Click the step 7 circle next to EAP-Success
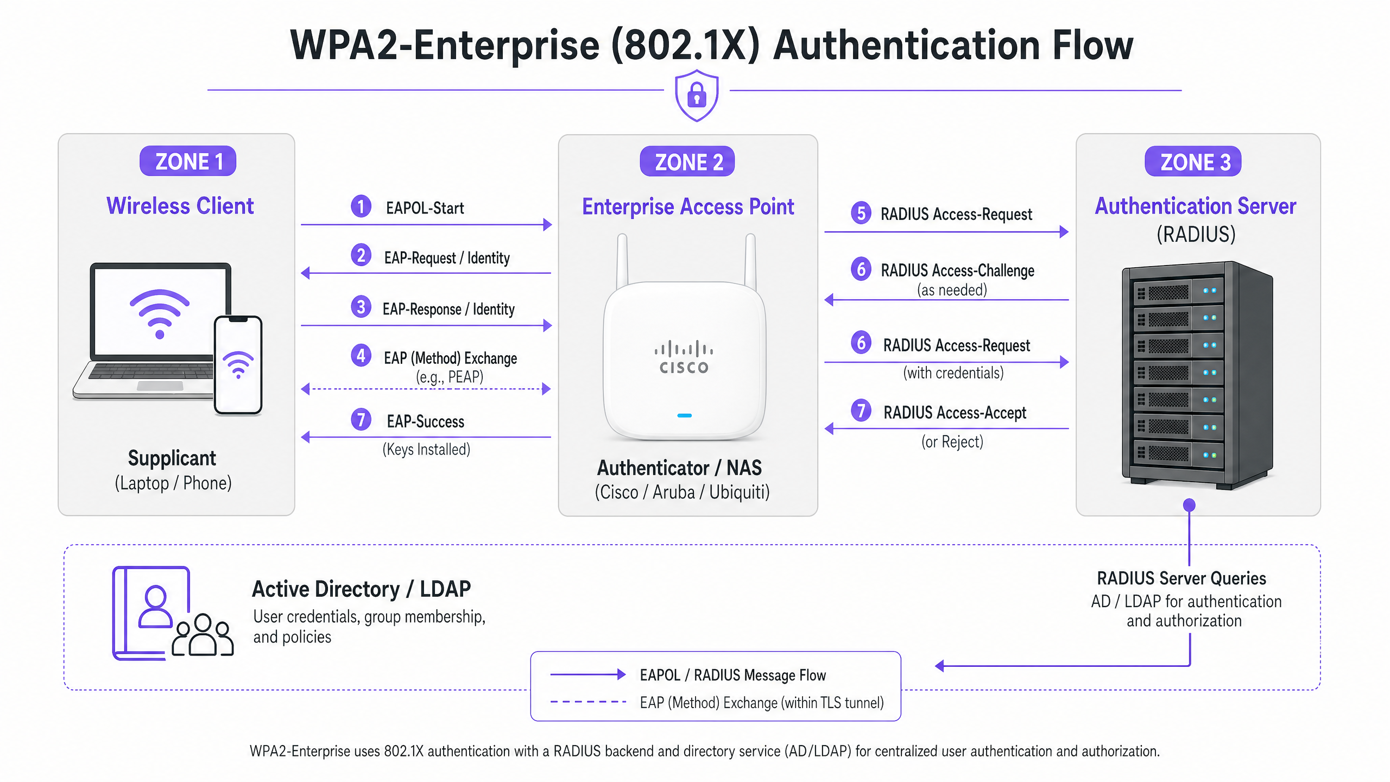The height and width of the screenshot is (782, 1390). tap(361, 420)
